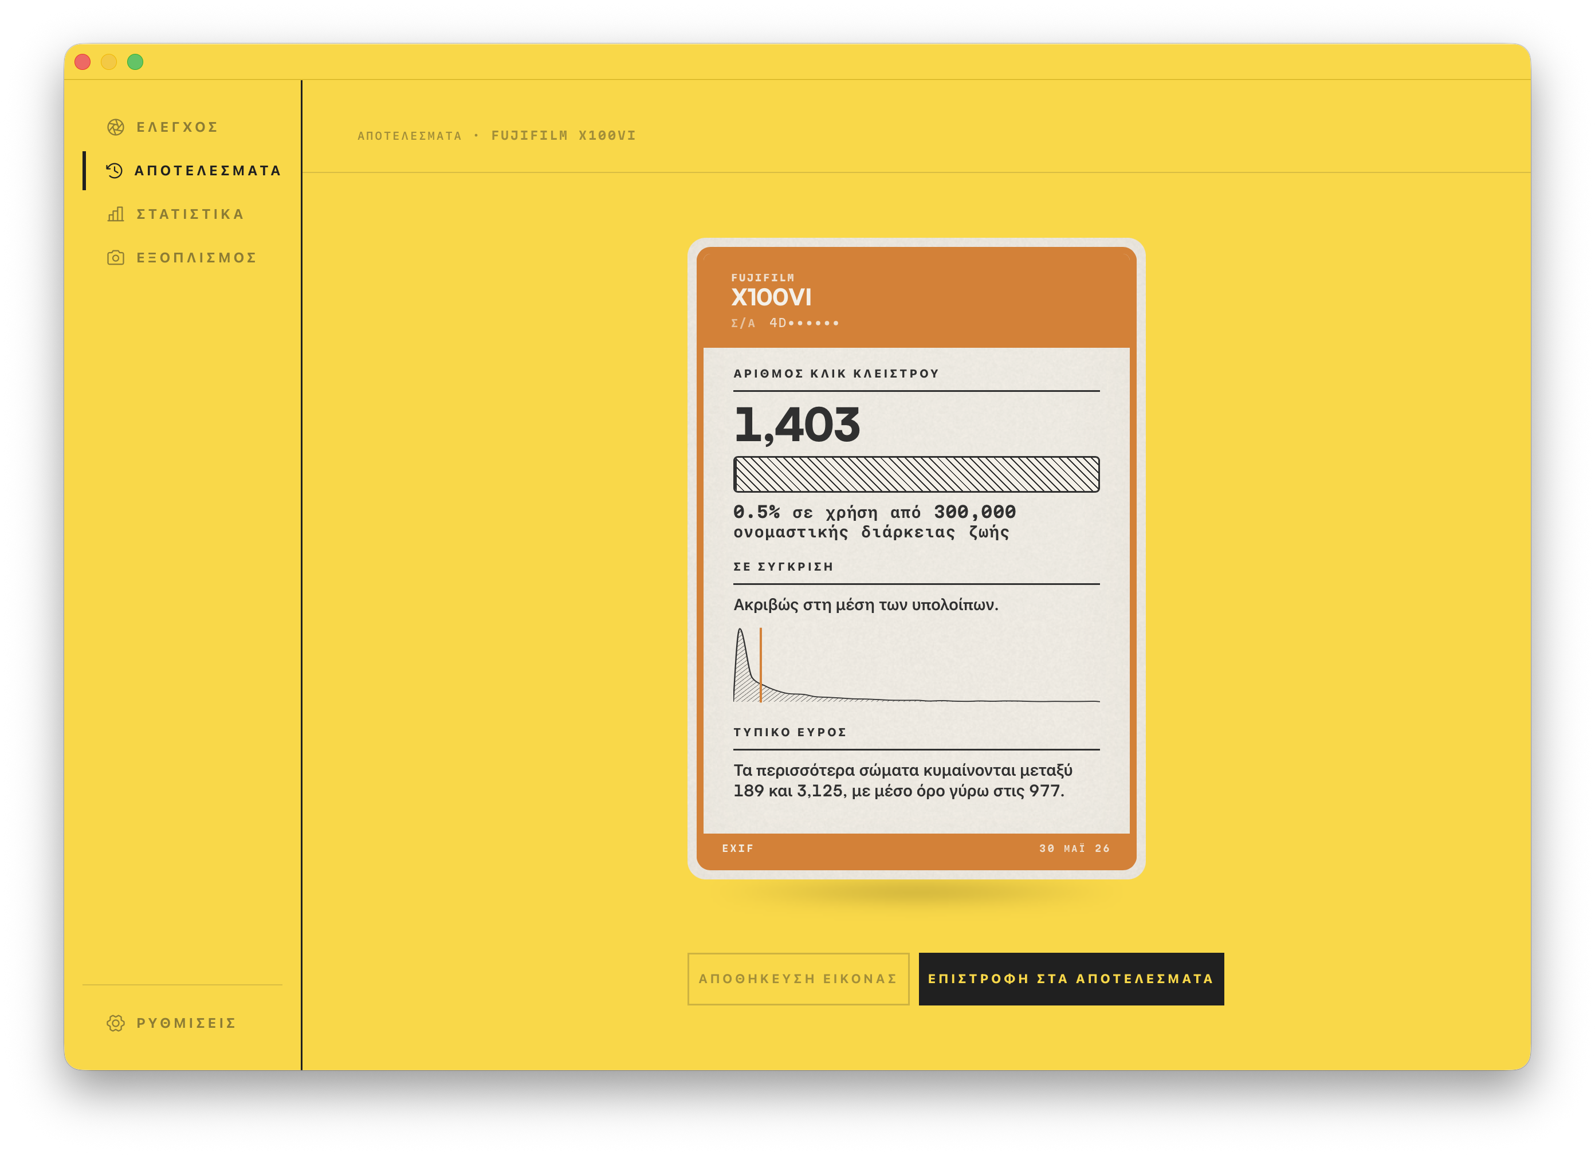Reveal the masked serial number 4D••••••
The width and height of the screenshot is (1595, 1155).
[804, 323]
